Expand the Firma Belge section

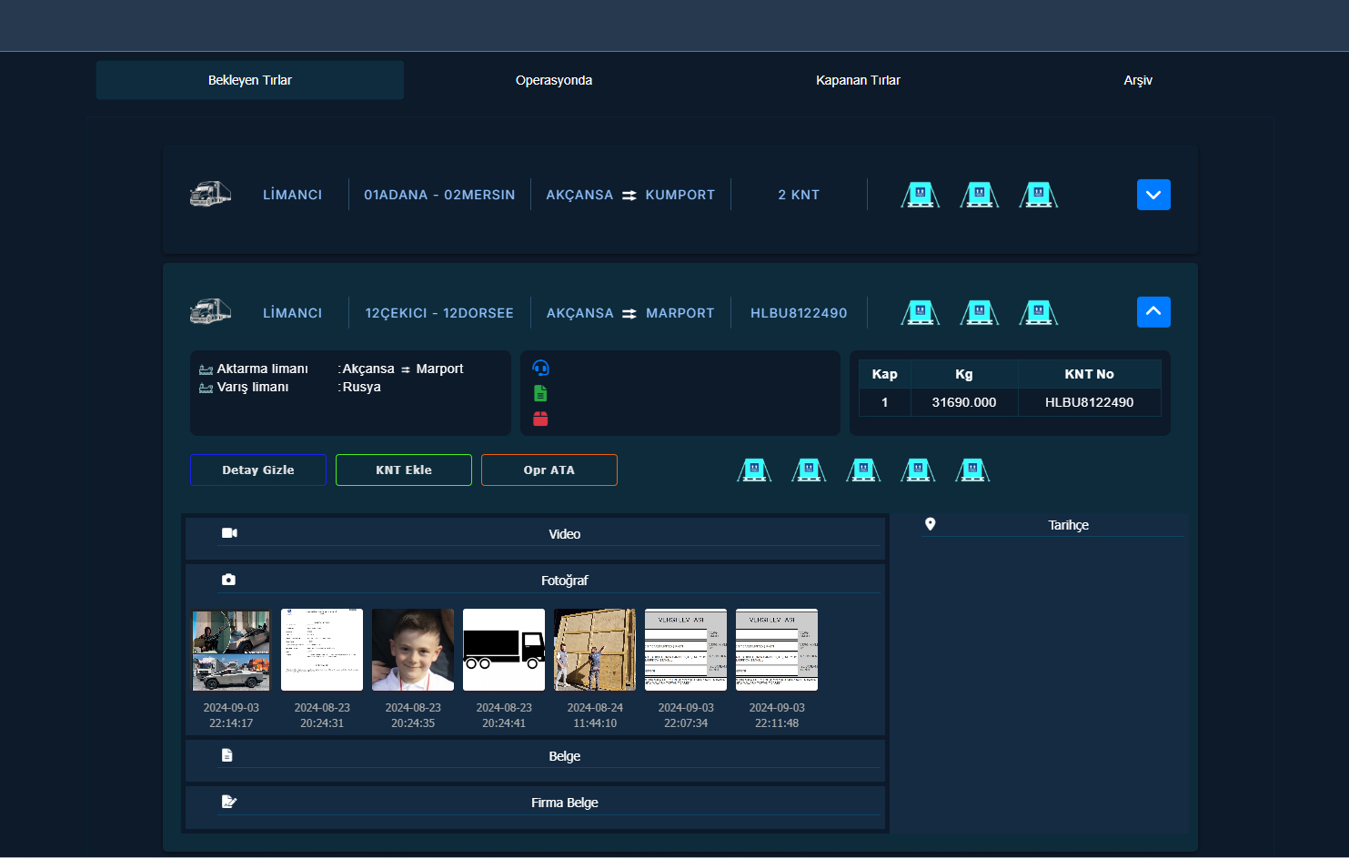[x=564, y=803]
